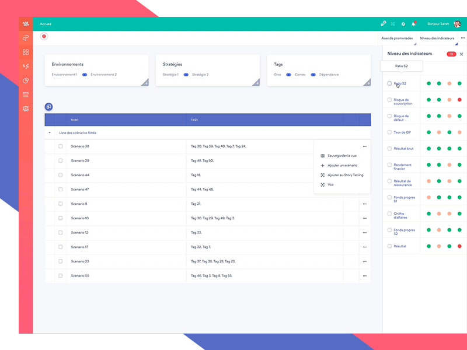This screenshot has height=350, width=467.
Task: Open the row options dots for Scenario 8
Action: (x=364, y=204)
